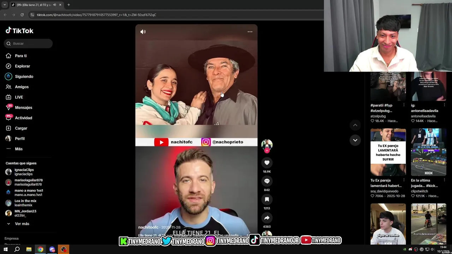Open options for the antonellaadavila video
Image resolution: width=452 pixels, height=254 pixels.
pyautogui.click(x=444, y=105)
